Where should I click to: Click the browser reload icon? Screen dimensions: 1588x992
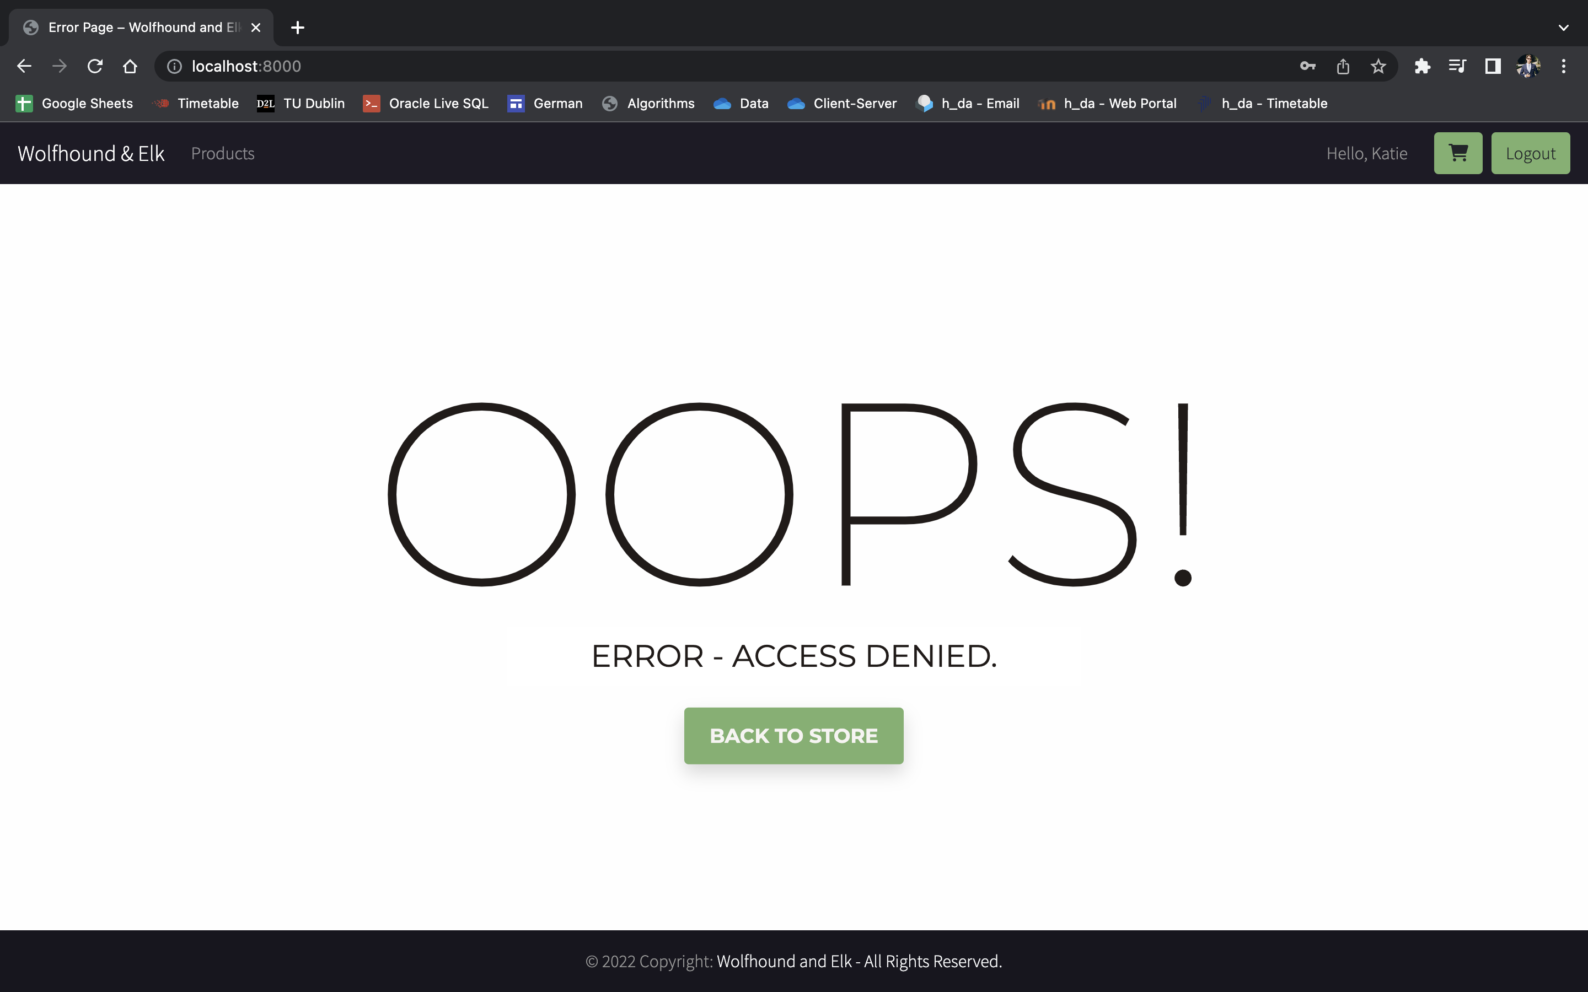95,66
